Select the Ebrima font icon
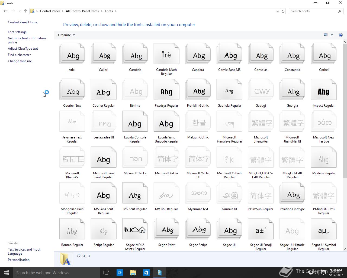Viewport: 347px width, 278px height. pyautogui.click(x=135, y=89)
